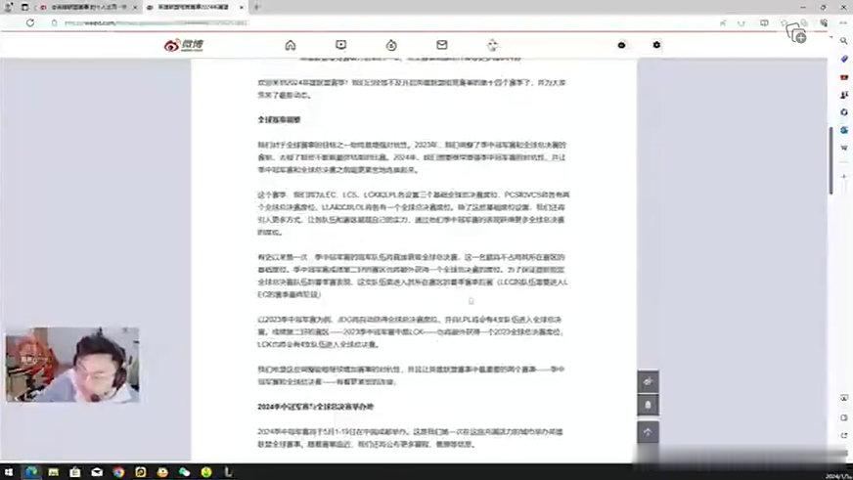Screen dimensions: 853x480
Task: Open Weibo messages envelope icon
Action: coord(442,45)
